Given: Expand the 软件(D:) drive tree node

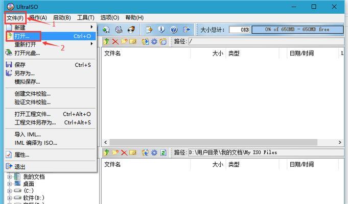Looking at the screenshot, I should pos(10,198).
